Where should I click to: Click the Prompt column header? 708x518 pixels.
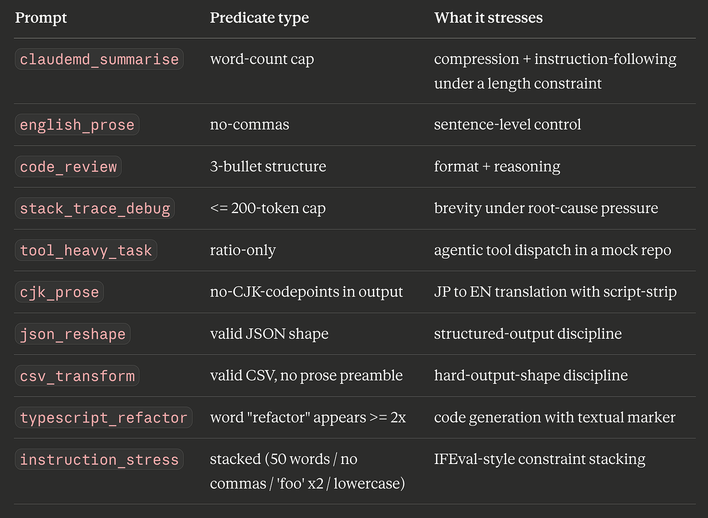point(41,18)
